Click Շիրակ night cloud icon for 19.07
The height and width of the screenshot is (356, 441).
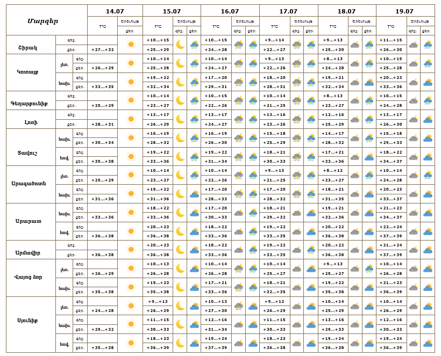click(413, 45)
